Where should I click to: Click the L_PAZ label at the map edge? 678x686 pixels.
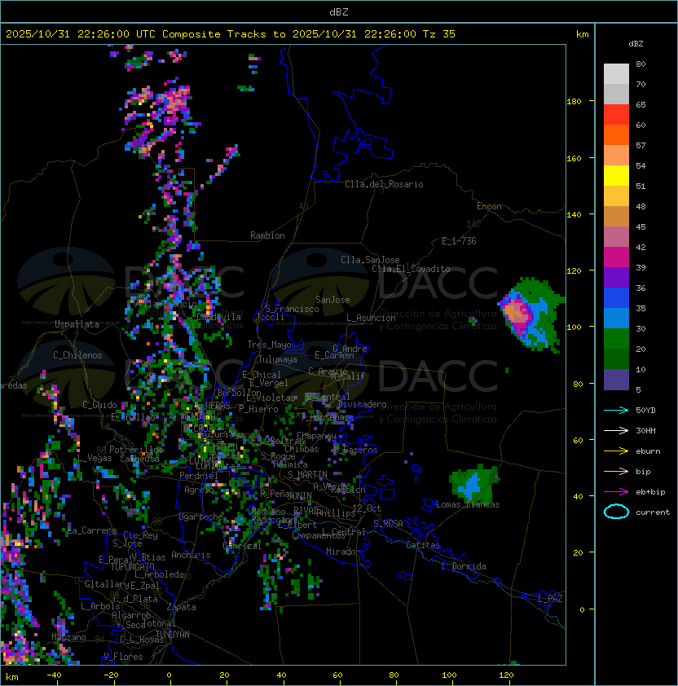point(550,599)
